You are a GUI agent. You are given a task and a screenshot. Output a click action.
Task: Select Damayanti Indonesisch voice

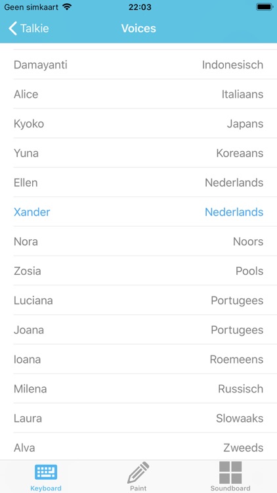click(x=138, y=65)
